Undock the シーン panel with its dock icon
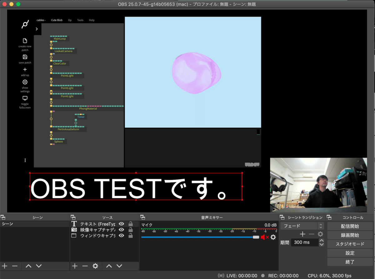Image resolution: width=375 pixels, height=279 pixels. pyautogui.click(x=3, y=217)
